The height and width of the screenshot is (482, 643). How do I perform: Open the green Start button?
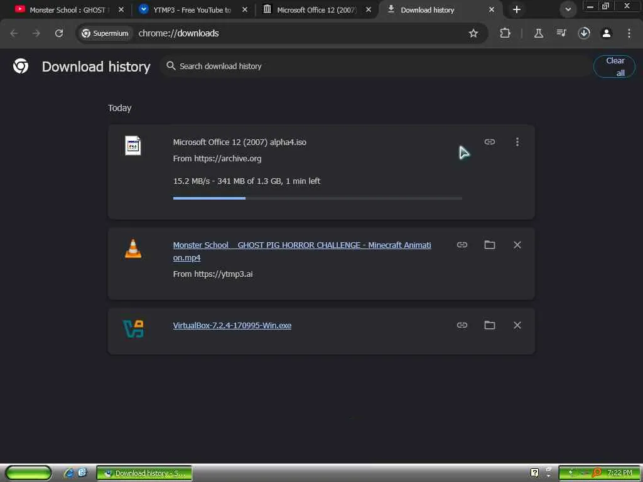point(29,473)
